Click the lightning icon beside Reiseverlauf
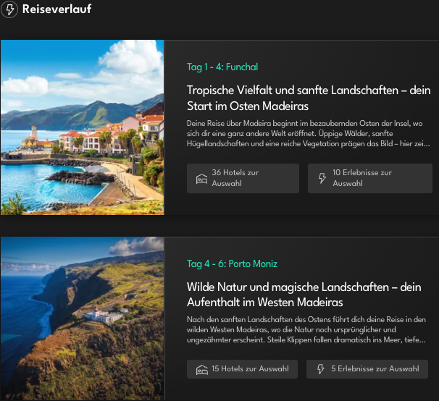This screenshot has height=401, width=439. point(9,9)
